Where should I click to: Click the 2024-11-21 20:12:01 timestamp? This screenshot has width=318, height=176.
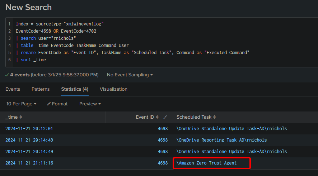(29, 129)
